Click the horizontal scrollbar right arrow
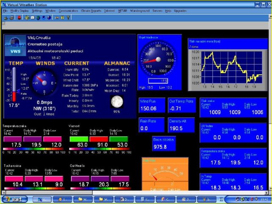Image resolution: width=272 pixels, height=204 pixels. point(266,193)
